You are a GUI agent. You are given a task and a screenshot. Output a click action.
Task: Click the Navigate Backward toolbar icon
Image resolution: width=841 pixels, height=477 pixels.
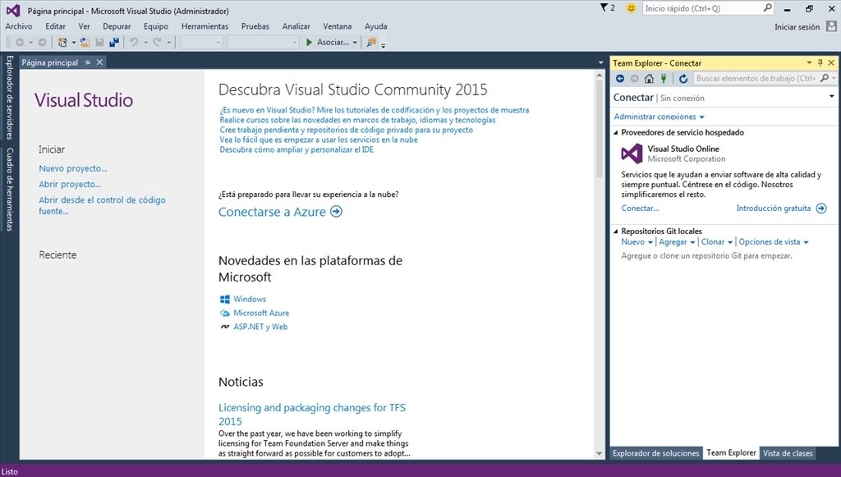(21, 43)
